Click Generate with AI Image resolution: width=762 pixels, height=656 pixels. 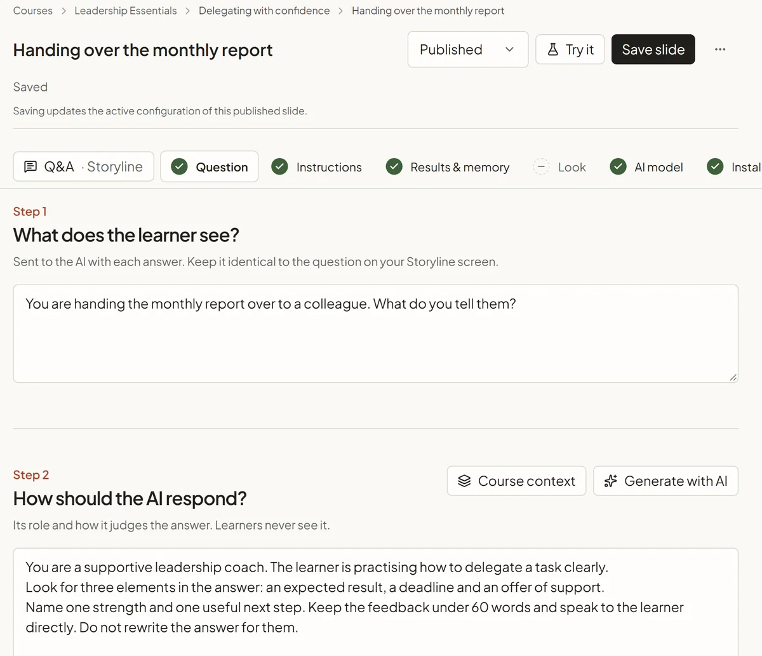click(x=665, y=481)
